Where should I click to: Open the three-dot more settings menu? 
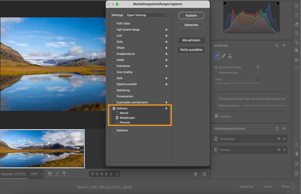(297, 68)
